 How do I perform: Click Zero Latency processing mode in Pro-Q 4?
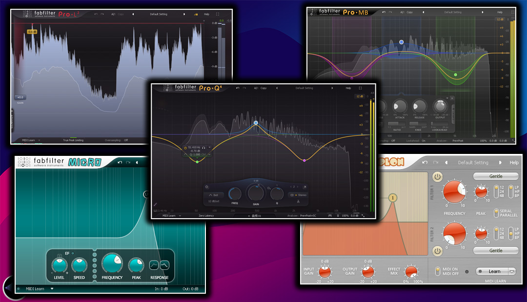click(206, 215)
